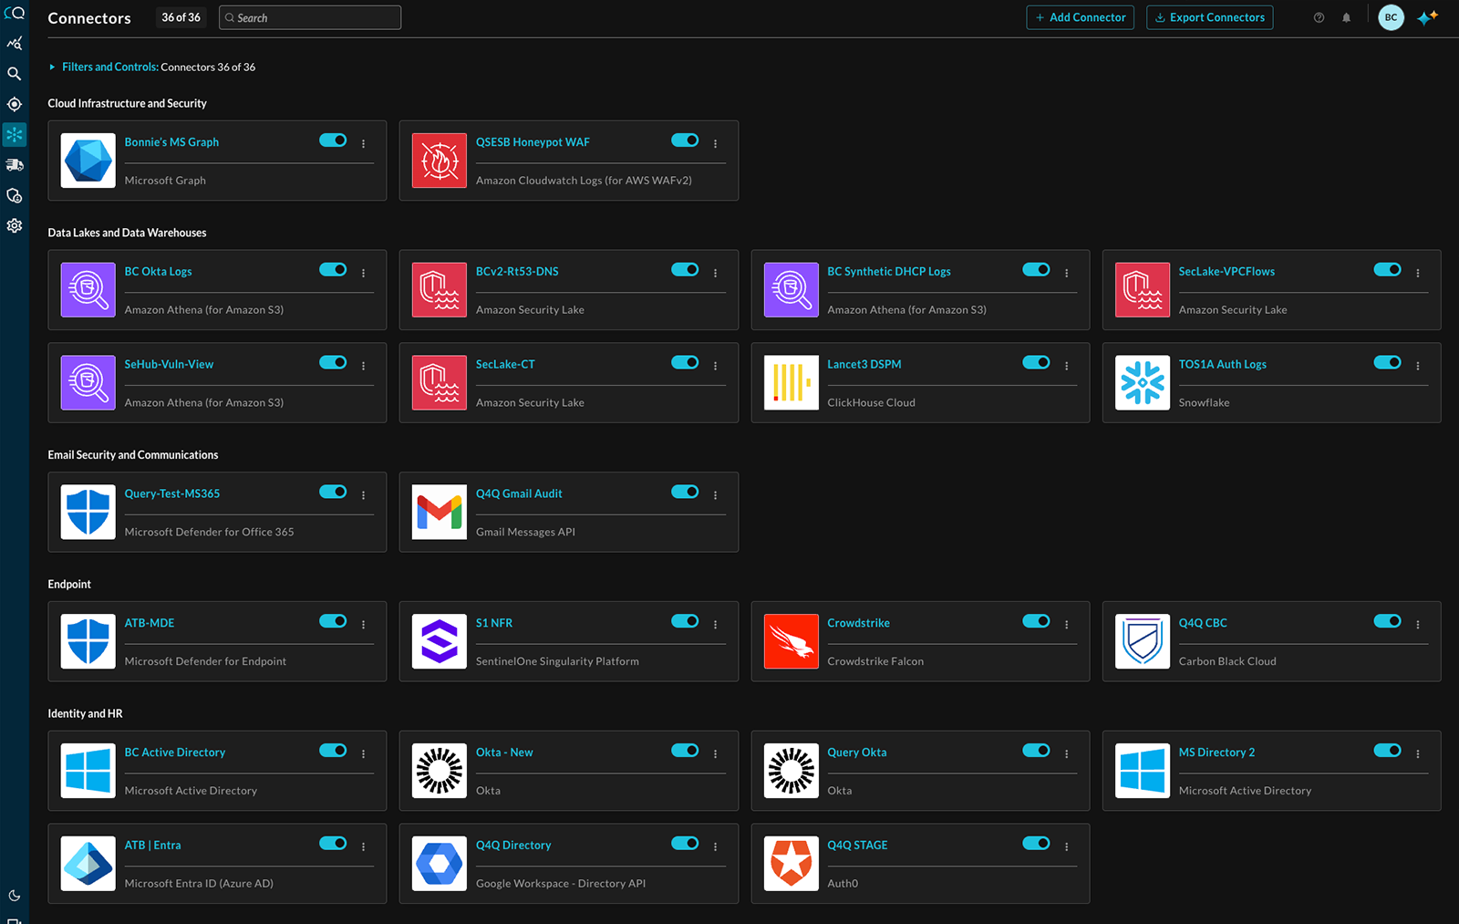The width and height of the screenshot is (1459, 924).
Task: Disable the Query-Test-MS365 connector toggle
Action: [333, 492]
